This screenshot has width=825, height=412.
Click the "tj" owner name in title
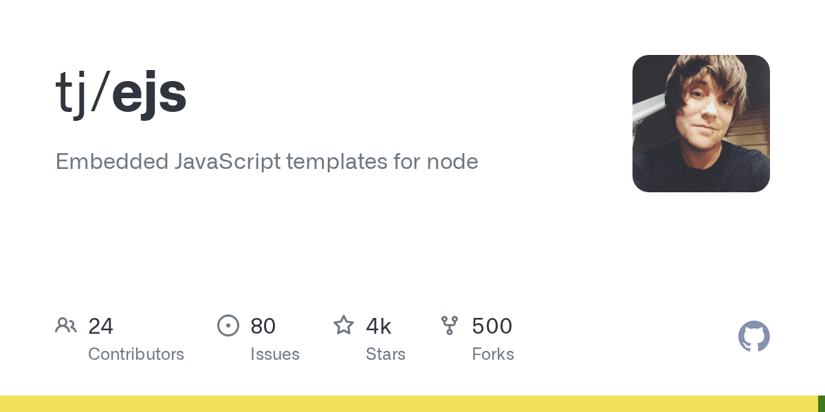(71, 94)
